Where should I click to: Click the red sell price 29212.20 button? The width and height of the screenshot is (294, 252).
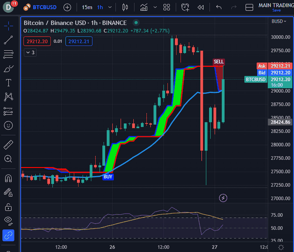[x=37, y=42]
